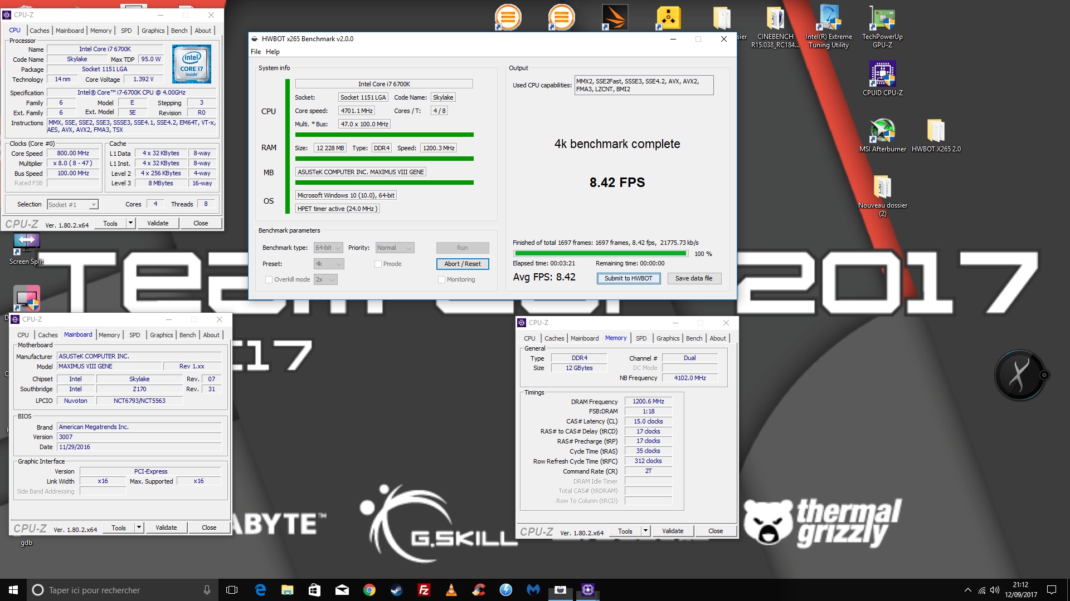Click the Abort / Reset button

coord(463,264)
